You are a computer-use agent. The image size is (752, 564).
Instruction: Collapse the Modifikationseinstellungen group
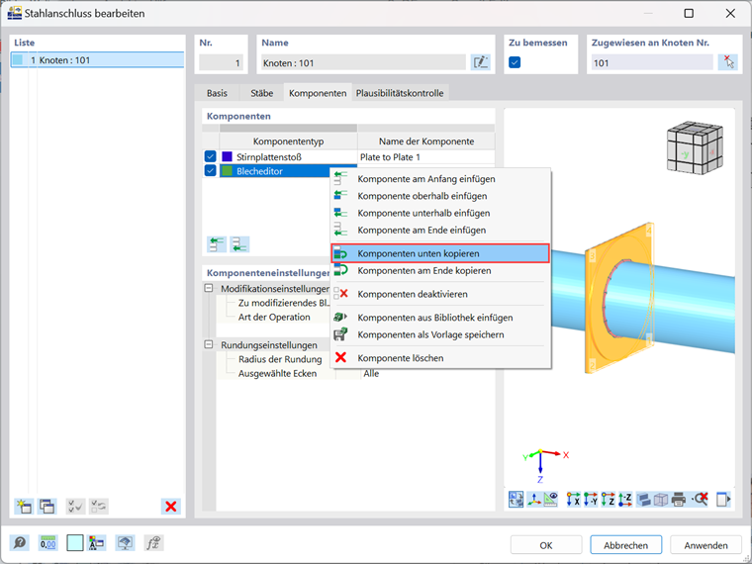click(x=209, y=288)
